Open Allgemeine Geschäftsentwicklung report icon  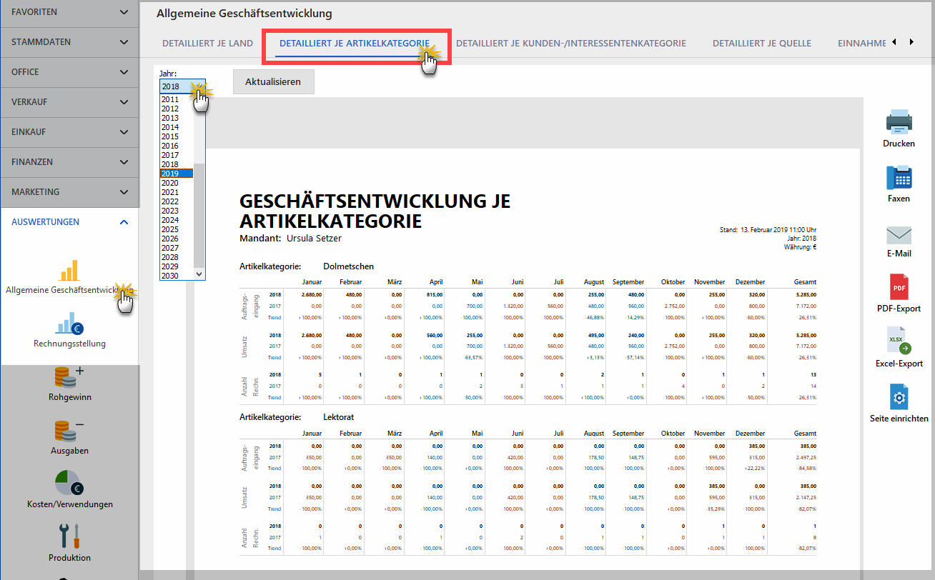pyautogui.click(x=69, y=271)
